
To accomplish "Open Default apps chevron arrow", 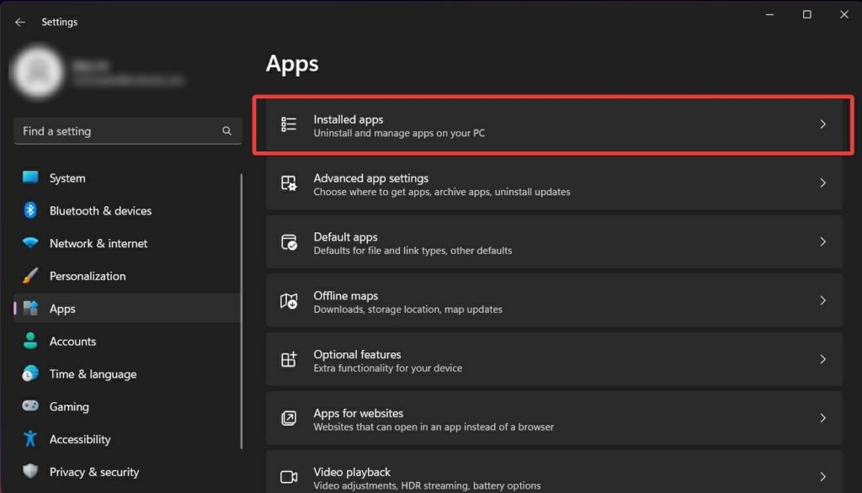I will point(822,241).
